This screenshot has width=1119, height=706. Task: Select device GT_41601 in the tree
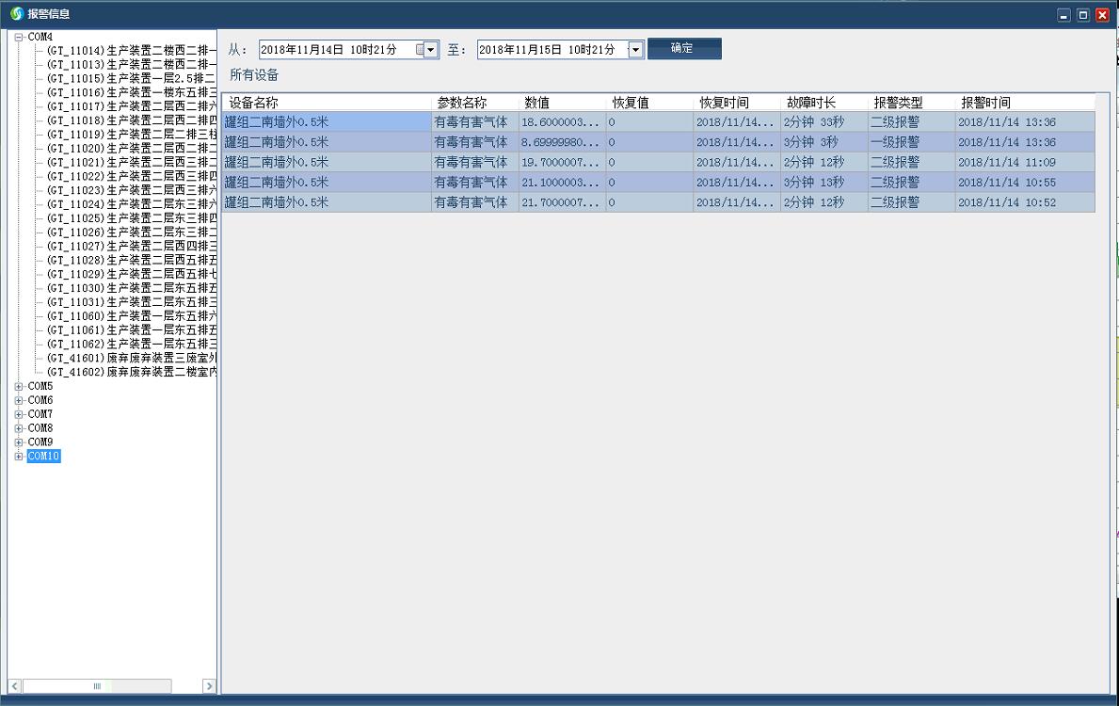[x=132, y=358]
